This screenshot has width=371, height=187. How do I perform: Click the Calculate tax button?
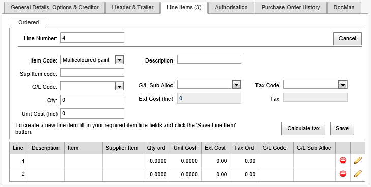[303, 129]
